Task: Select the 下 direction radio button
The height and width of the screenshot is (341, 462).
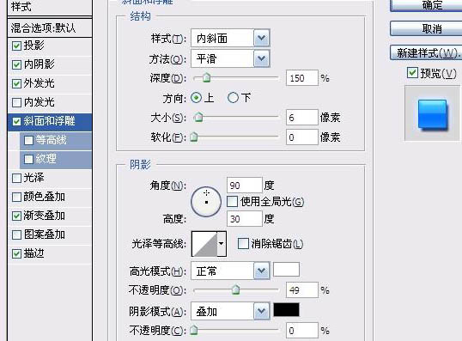Action: click(233, 98)
